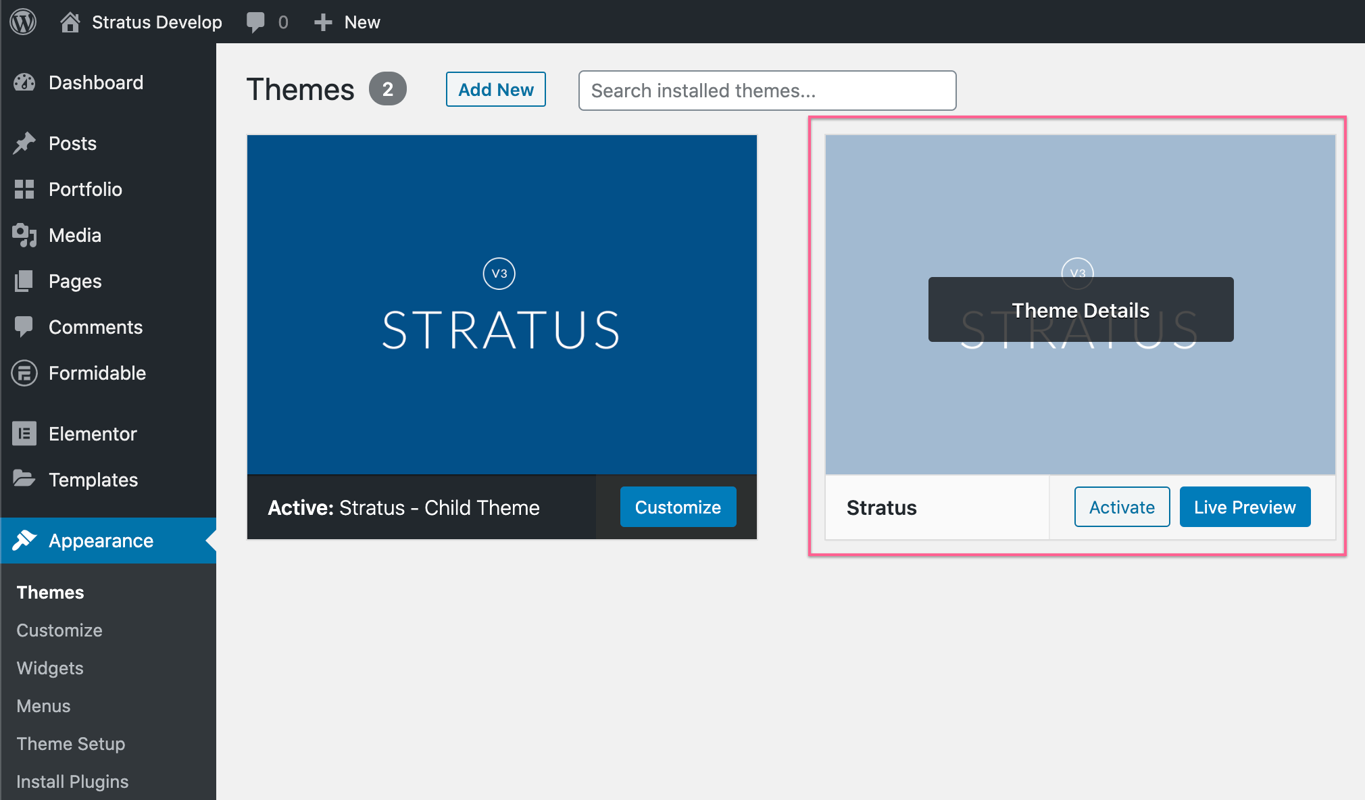Click the comment count '0' in admin bar
The width and height of the screenshot is (1365, 800).
point(283,22)
